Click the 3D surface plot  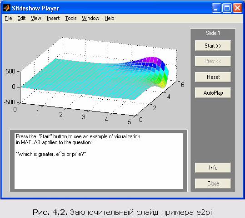click(95, 78)
